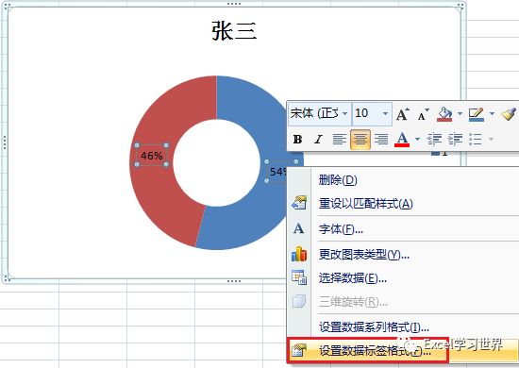Open the 宋体 font name dropdown

(x=344, y=114)
